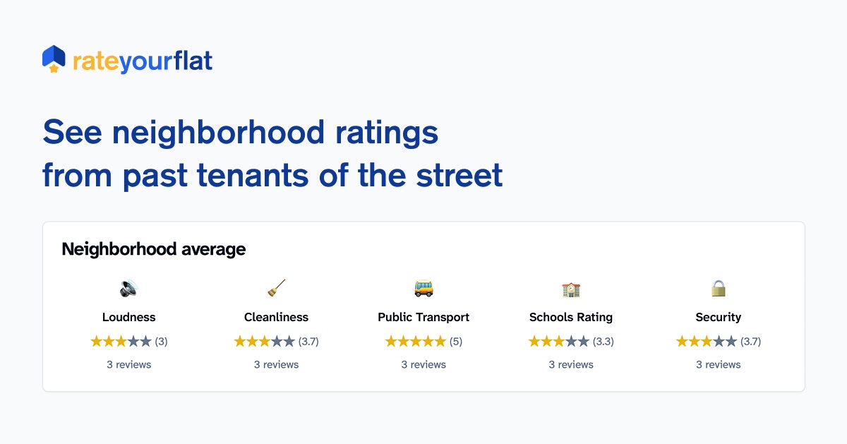Image resolution: width=847 pixels, height=444 pixels.
Task: Click the See neighborhood ratings headline
Action: (272, 154)
